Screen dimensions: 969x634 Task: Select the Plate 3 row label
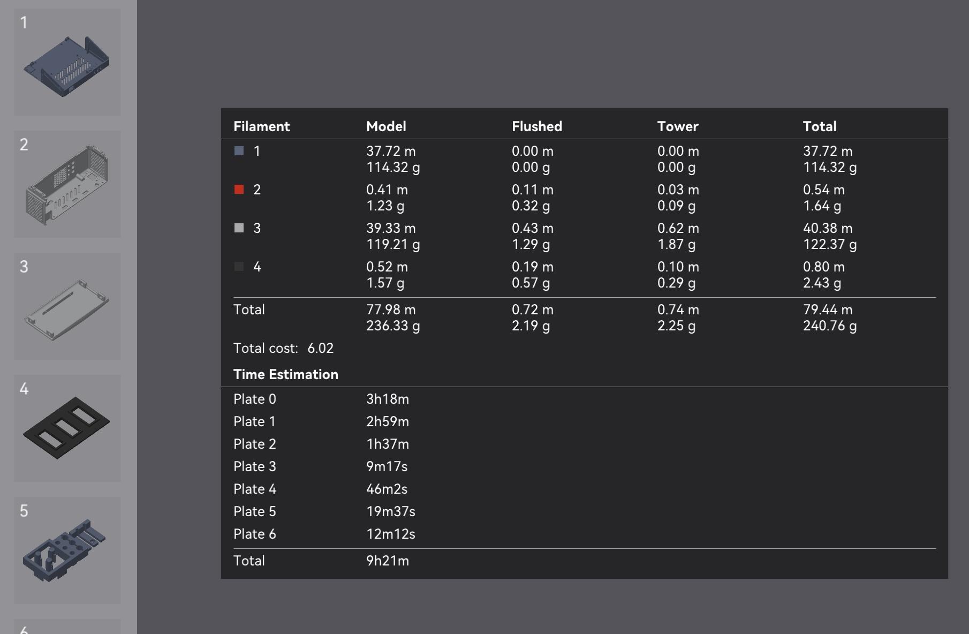tap(255, 466)
